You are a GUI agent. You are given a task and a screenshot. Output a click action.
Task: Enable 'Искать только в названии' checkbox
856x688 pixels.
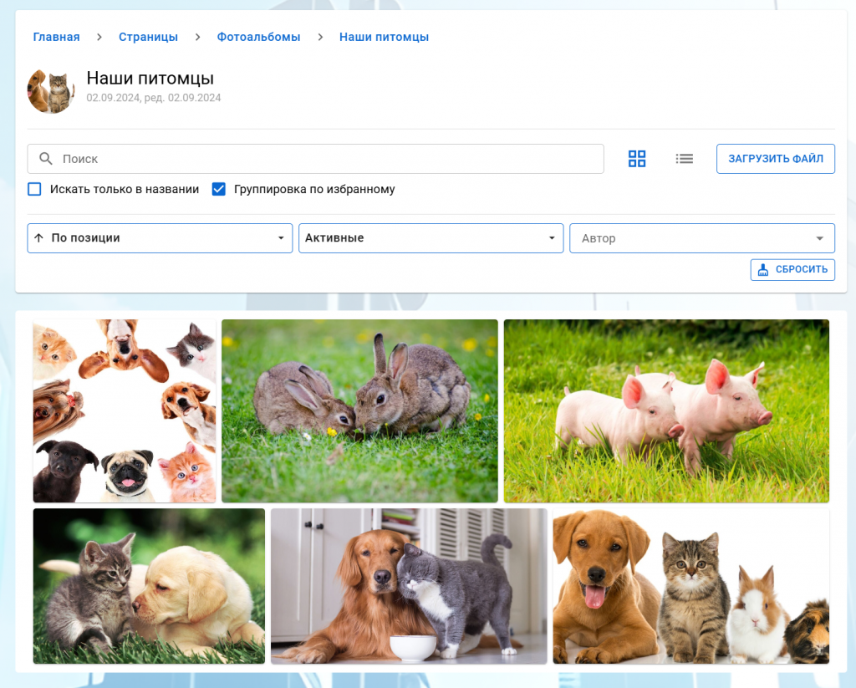click(34, 190)
